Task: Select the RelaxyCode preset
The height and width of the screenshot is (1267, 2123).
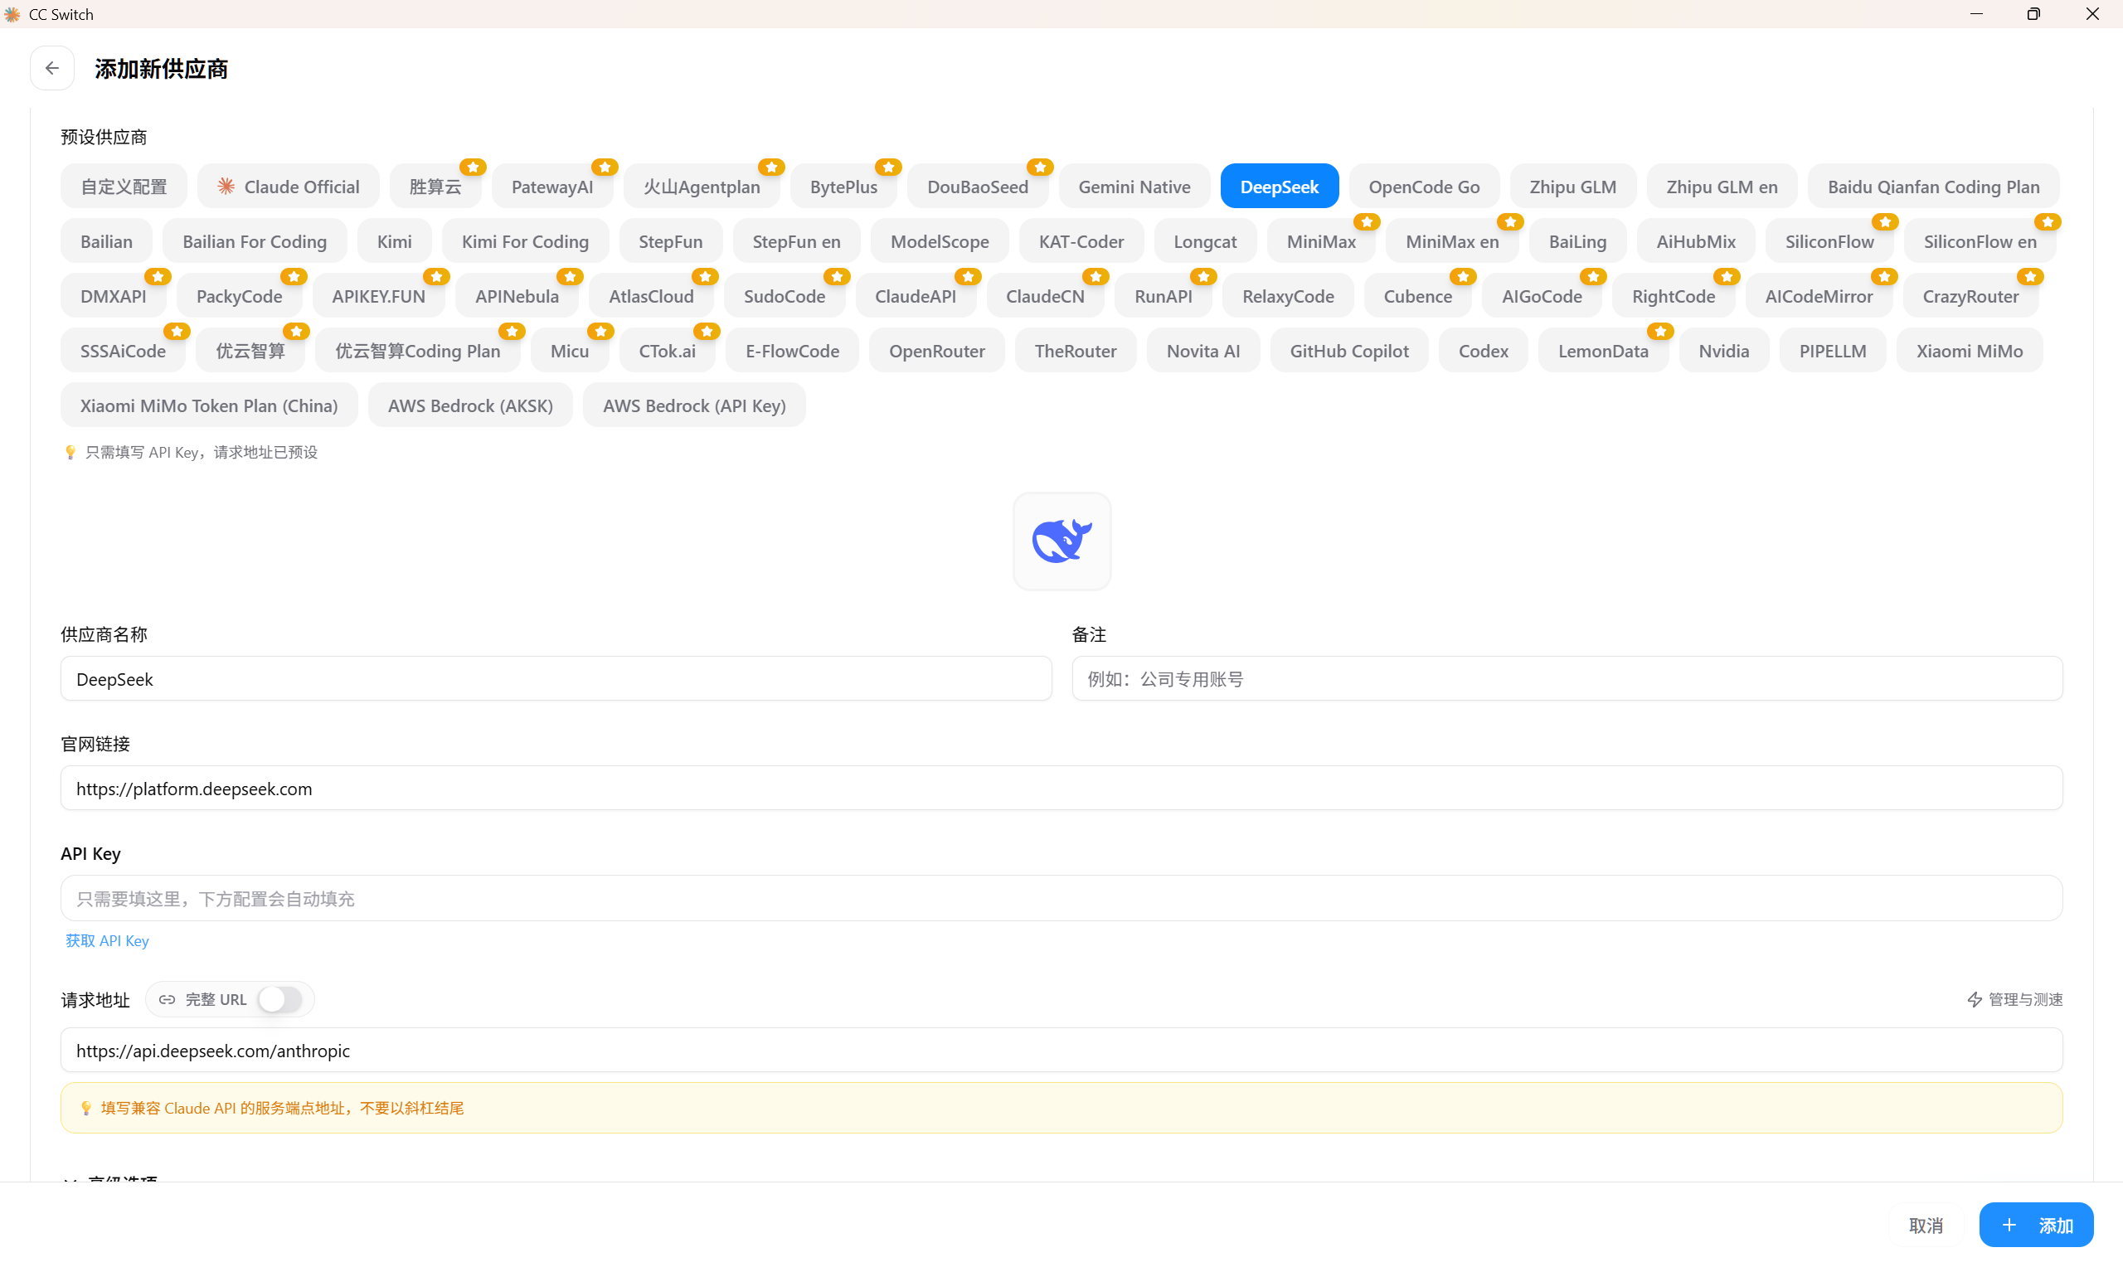Action: [1288, 295]
